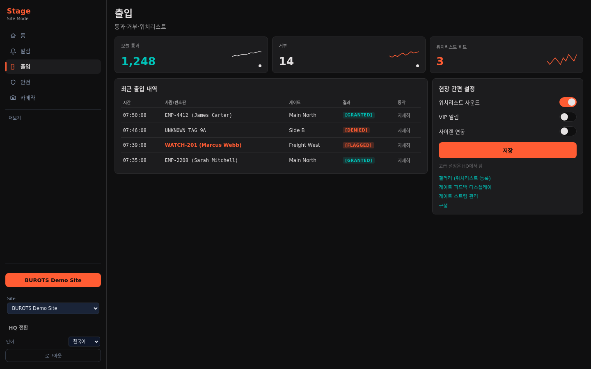
Task: Select the 거부 14 card
Action: coord(349,55)
